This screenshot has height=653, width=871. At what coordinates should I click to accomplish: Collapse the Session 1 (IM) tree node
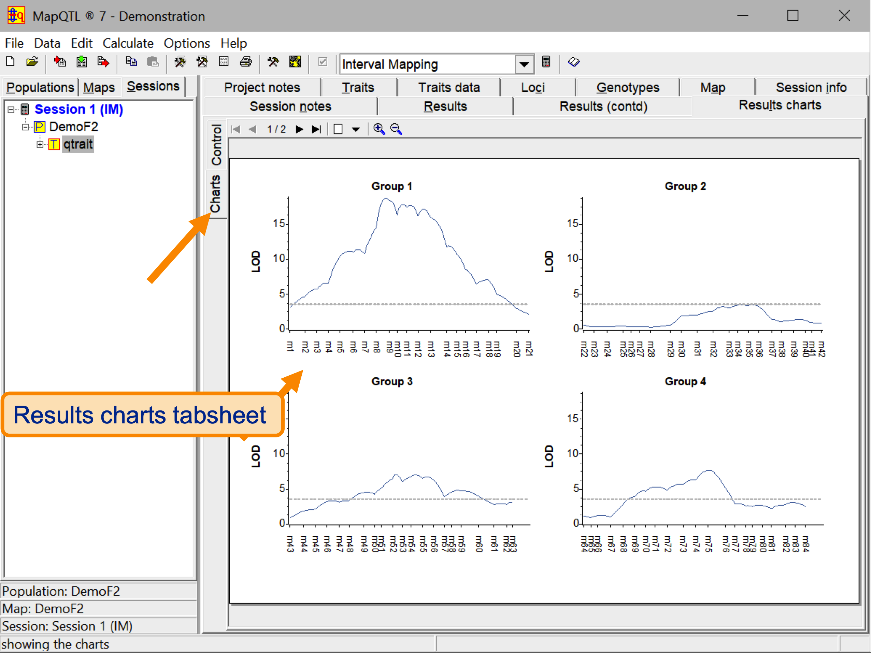click(11, 110)
